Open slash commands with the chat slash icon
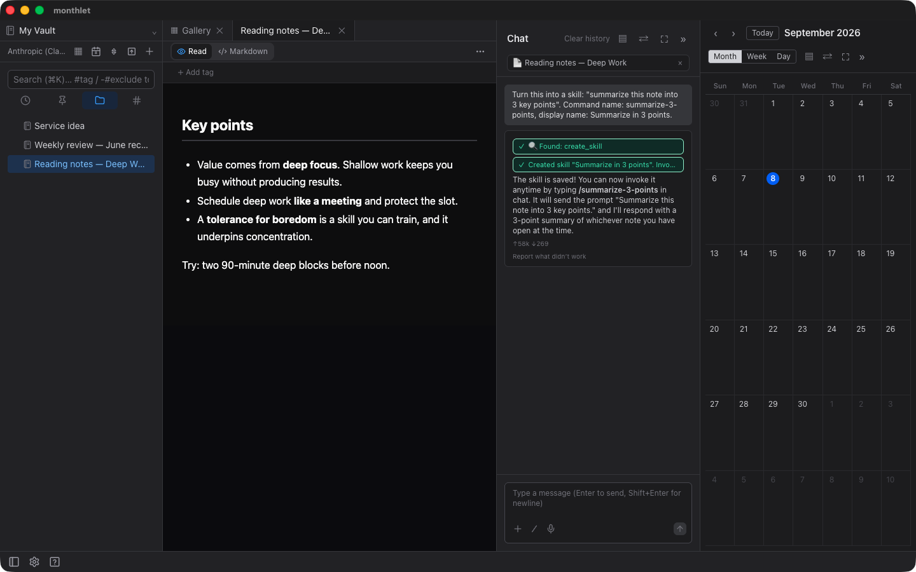Viewport: 916px width, 572px height. [534, 529]
